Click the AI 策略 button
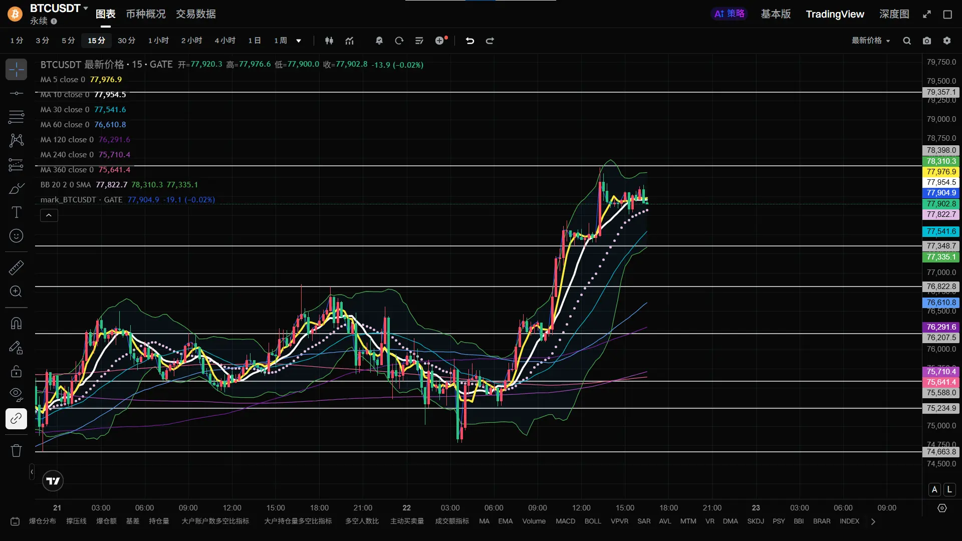 (729, 14)
